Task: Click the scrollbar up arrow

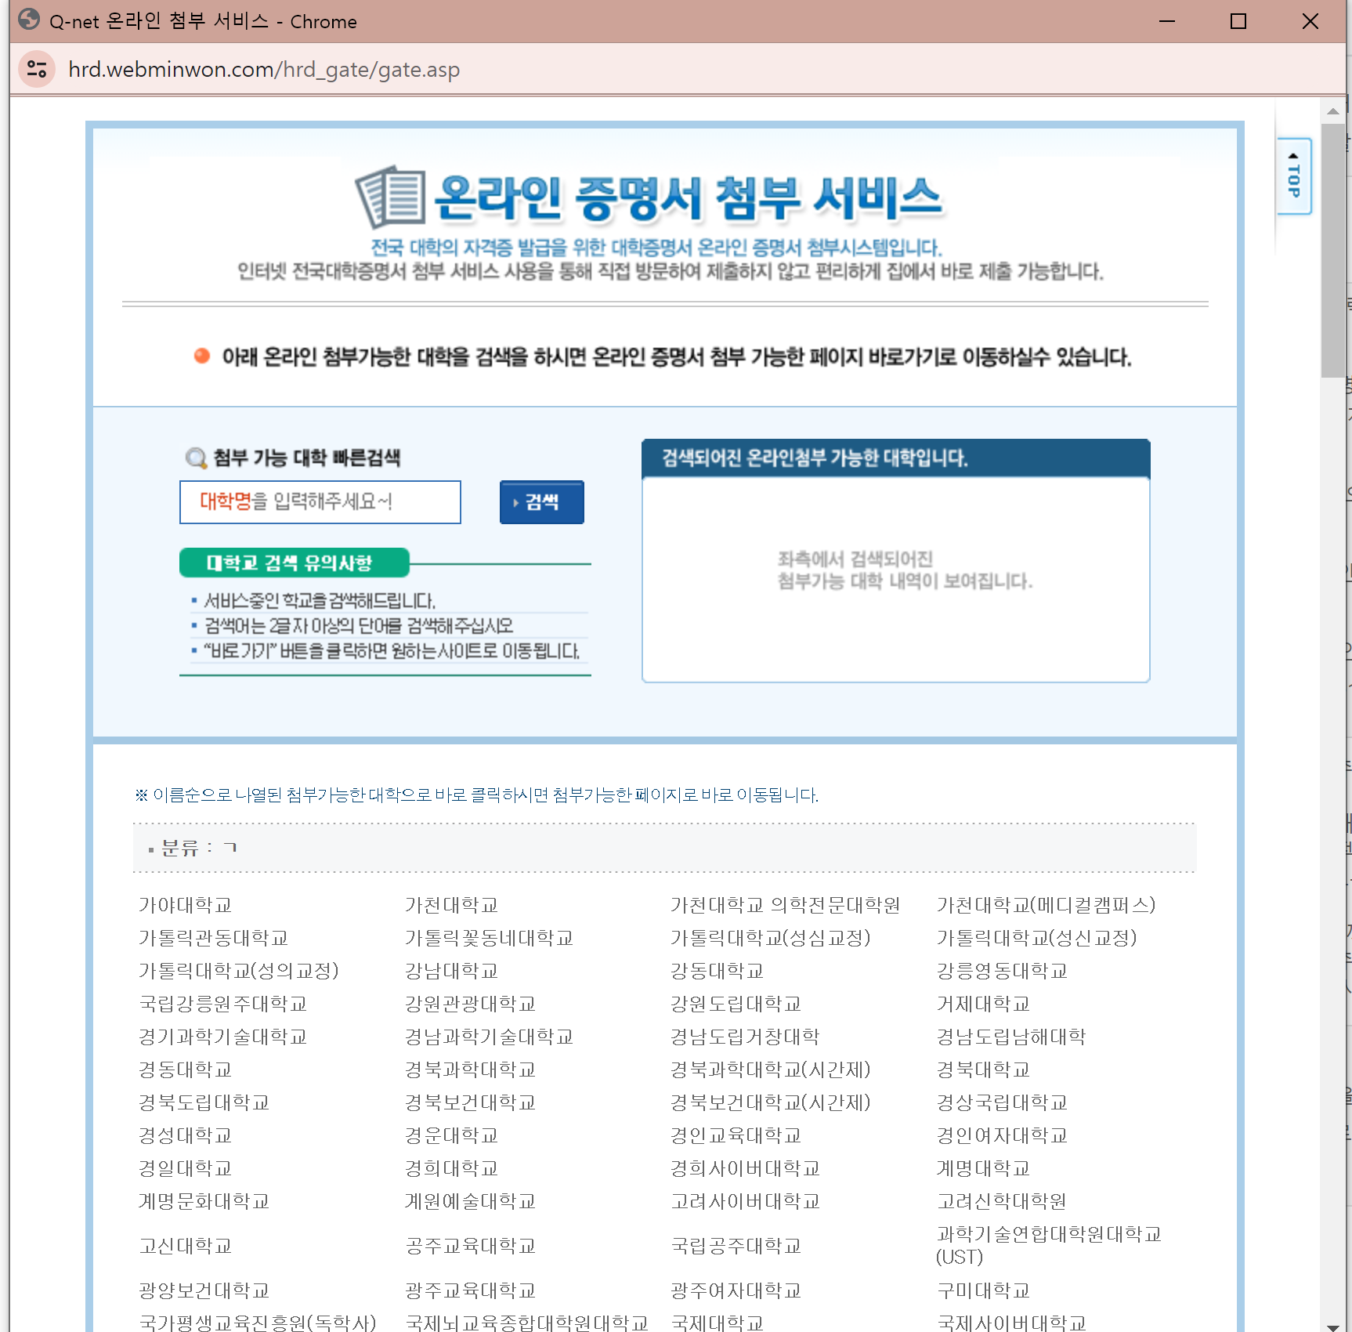Action: tap(1332, 111)
